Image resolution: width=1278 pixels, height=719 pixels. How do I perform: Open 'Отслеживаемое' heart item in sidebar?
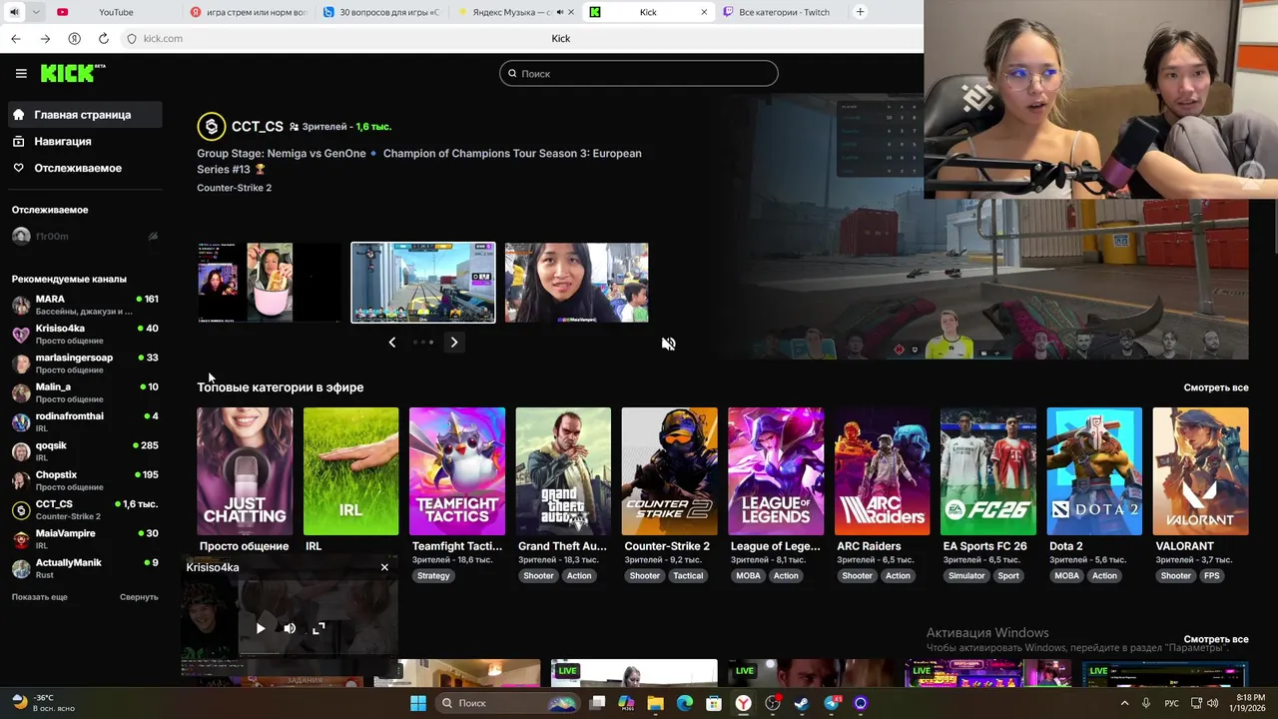86,168
